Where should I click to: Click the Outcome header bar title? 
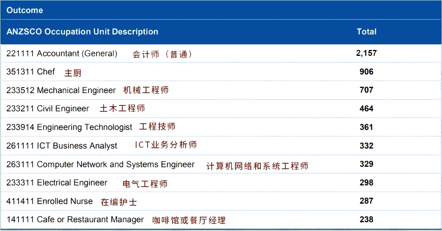(x=25, y=10)
